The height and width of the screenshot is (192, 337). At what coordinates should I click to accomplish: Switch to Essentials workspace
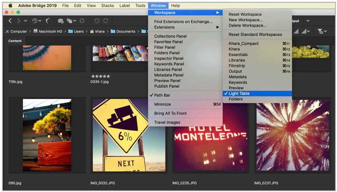tap(257, 55)
